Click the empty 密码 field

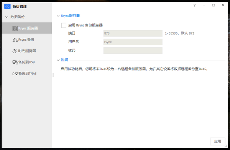pos(133,50)
